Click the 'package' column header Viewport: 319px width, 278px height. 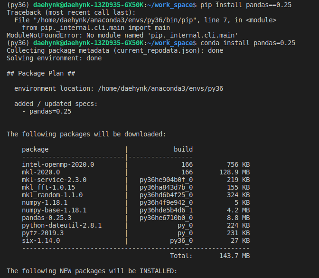(x=35, y=150)
